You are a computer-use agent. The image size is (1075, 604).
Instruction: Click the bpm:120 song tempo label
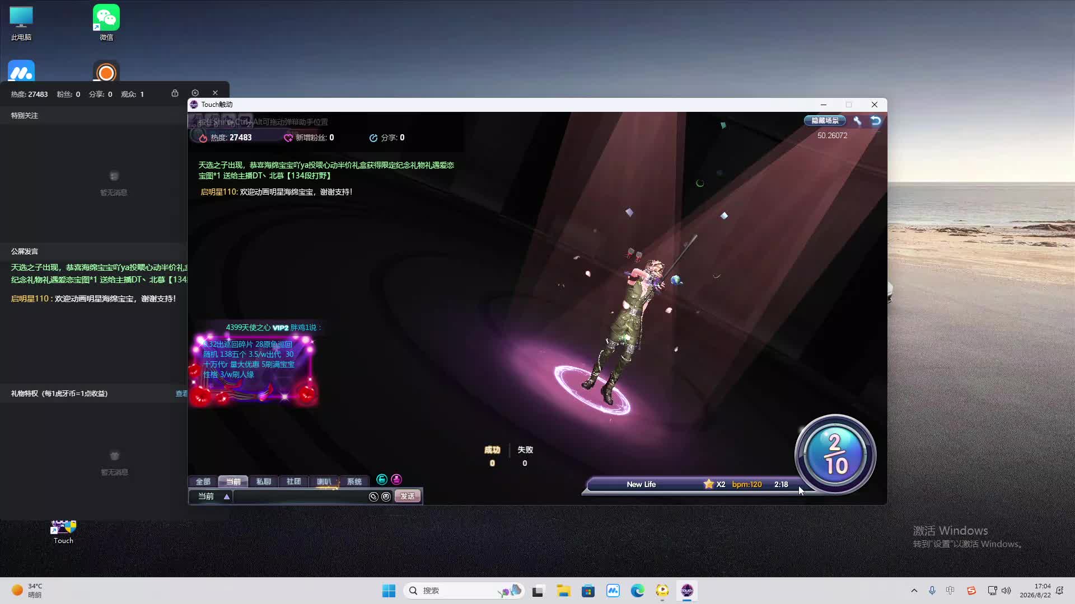pos(747,484)
